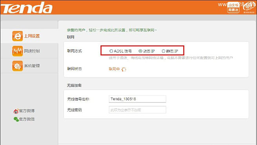Open 网速控制 menu label
This screenshot has width=257, height=145.
(32, 51)
